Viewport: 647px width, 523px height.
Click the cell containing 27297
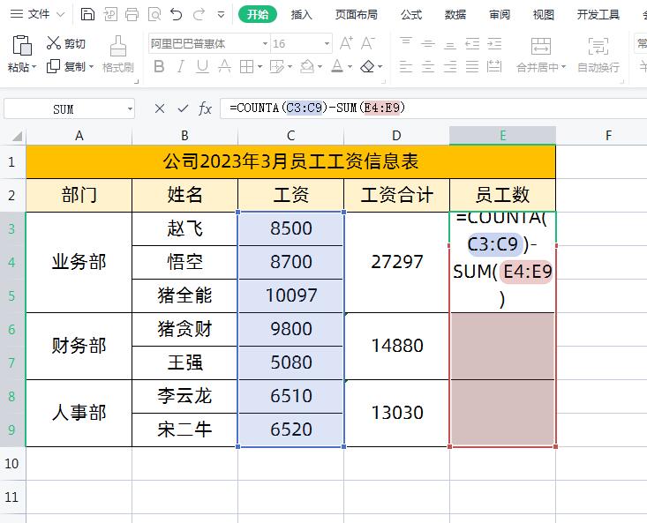click(x=397, y=262)
